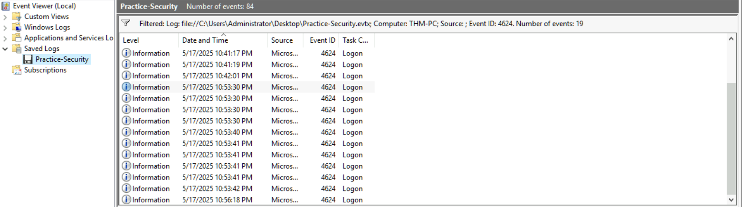Click Applications and Services Logs folder icon
Screen dimensions: 742x207
[17, 38]
